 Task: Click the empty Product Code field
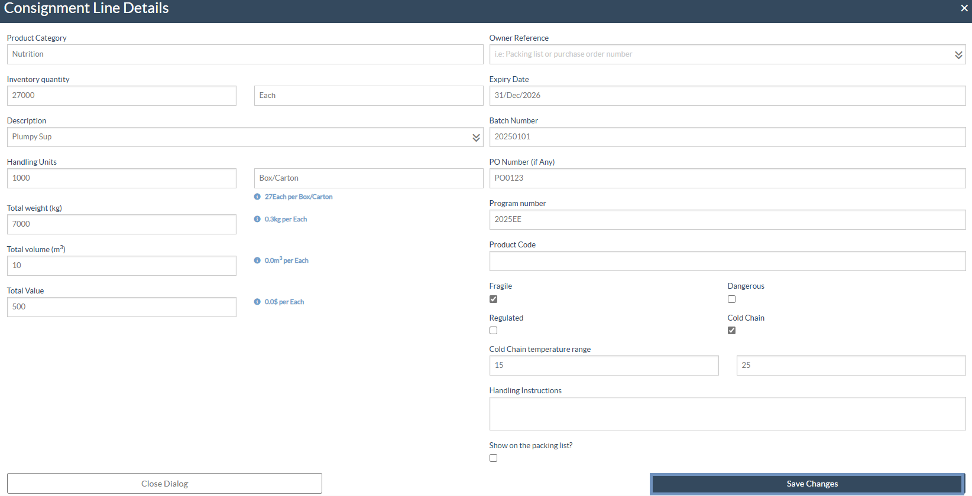coord(727,261)
